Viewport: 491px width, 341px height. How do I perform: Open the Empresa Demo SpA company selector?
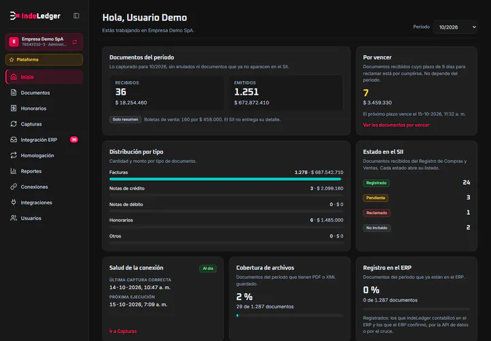44,42
